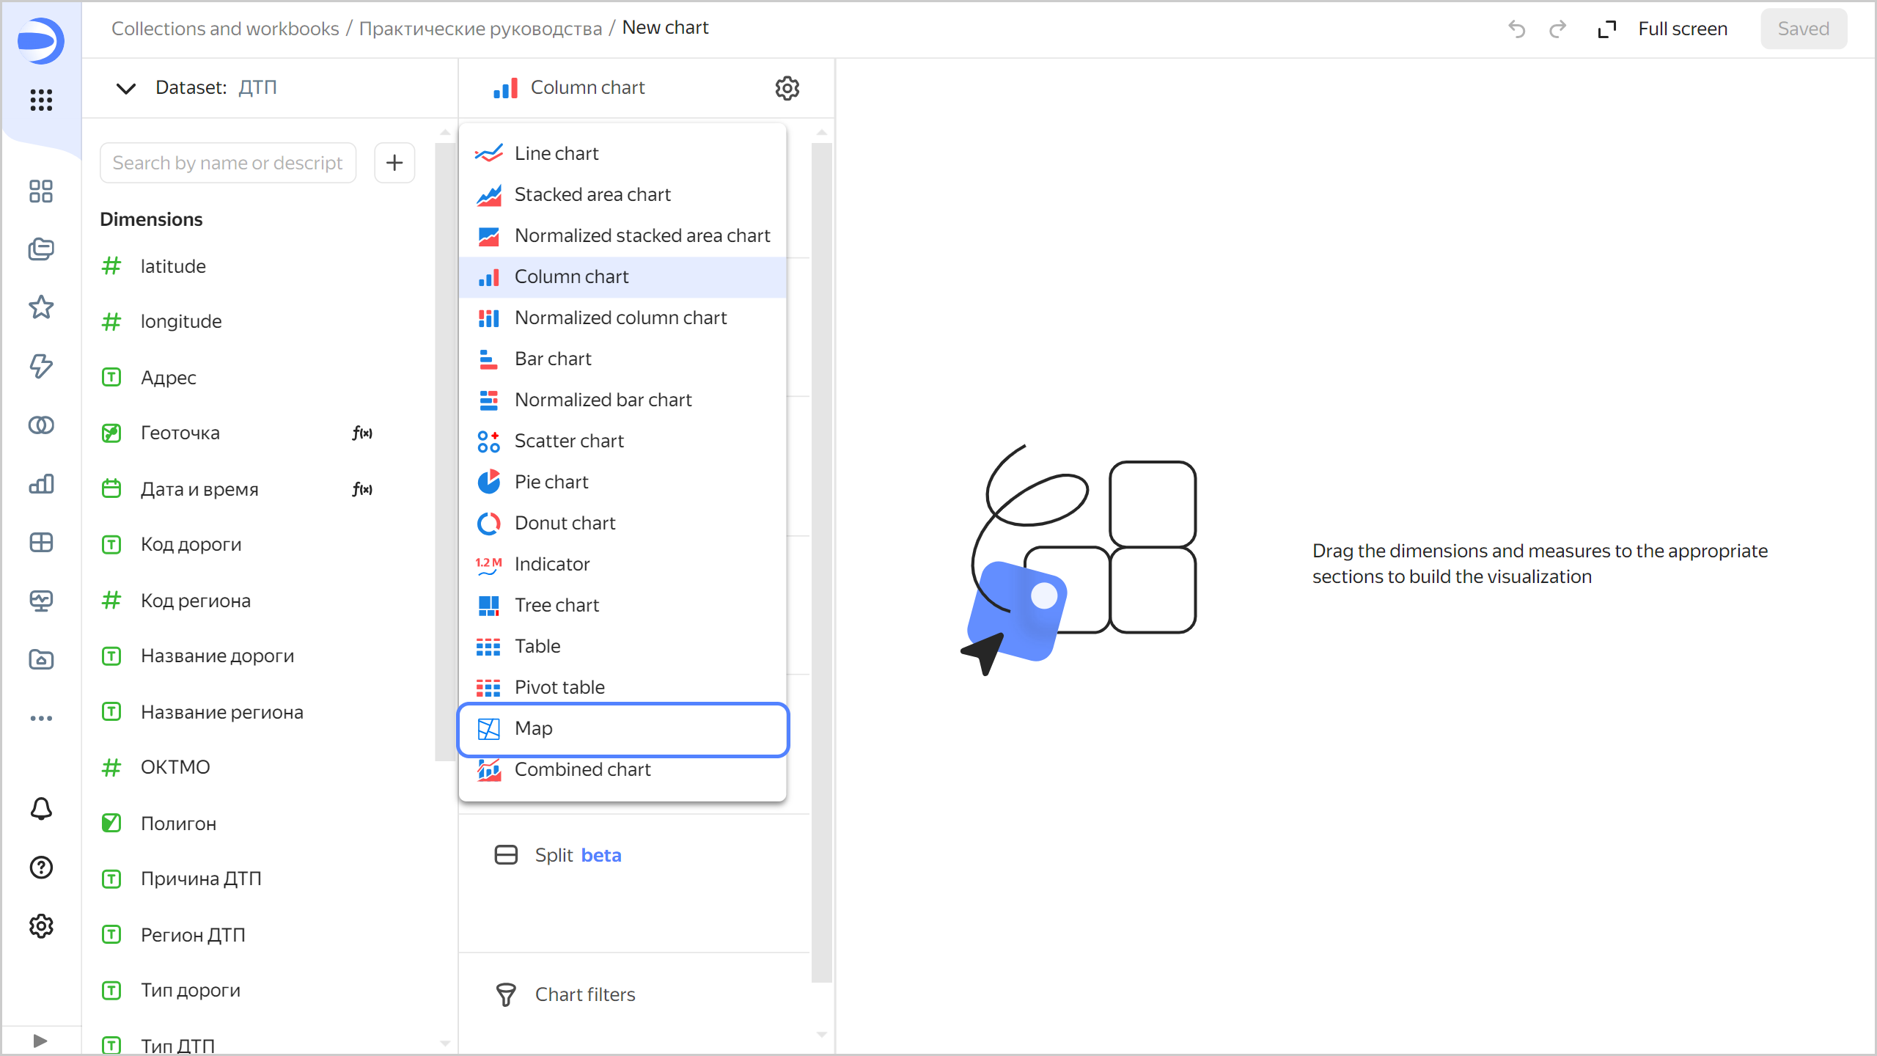
Task: Expand the left sidebar panel arrow
Action: click(x=40, y=1041)
